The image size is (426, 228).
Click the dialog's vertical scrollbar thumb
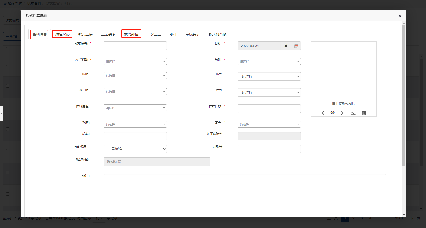(x=404, y=94)
